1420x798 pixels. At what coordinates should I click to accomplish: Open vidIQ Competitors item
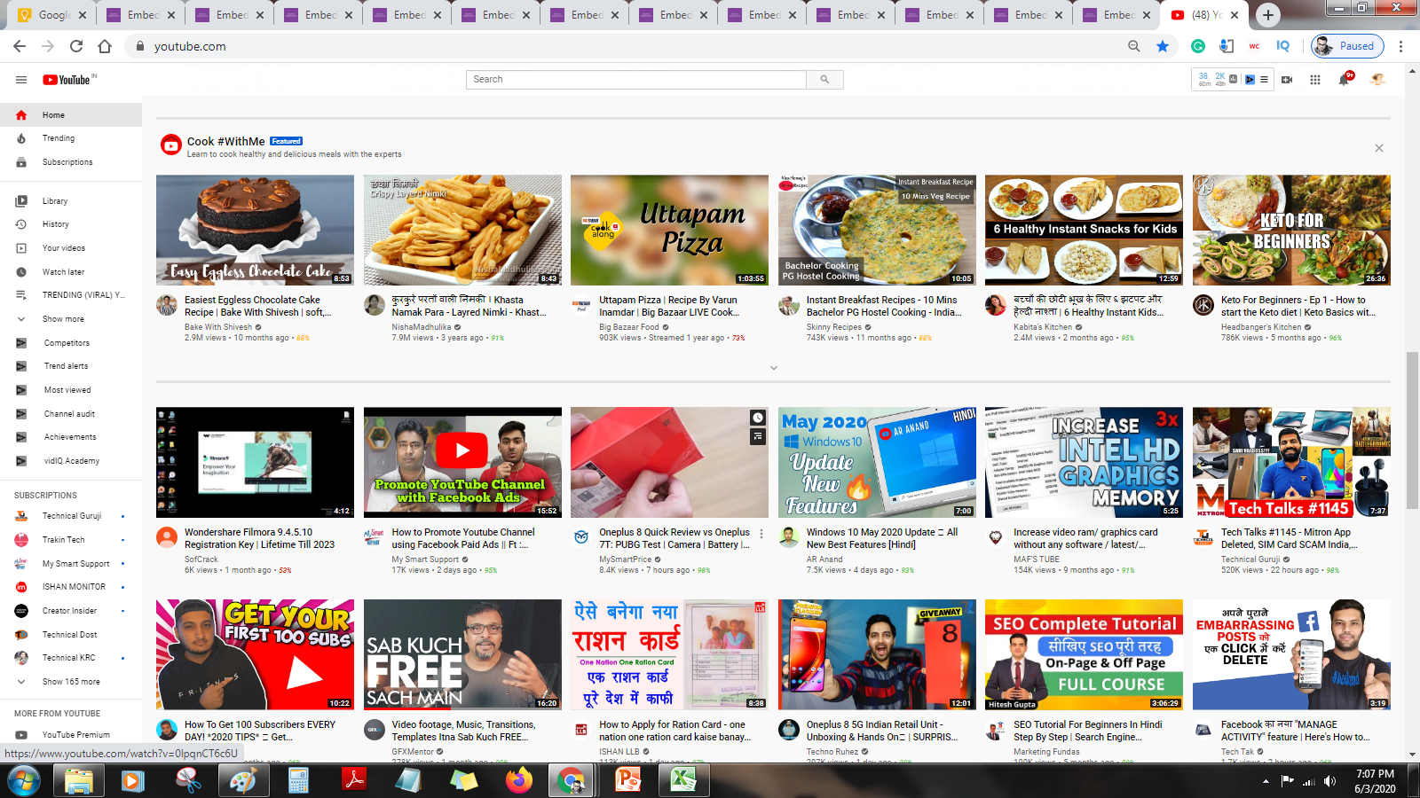(71, 343)
